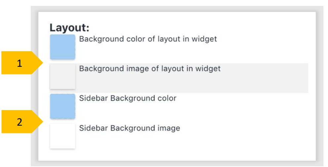Click the word "widget" in the first row label
Screen dimensions: 328x167
click(206, 39)
